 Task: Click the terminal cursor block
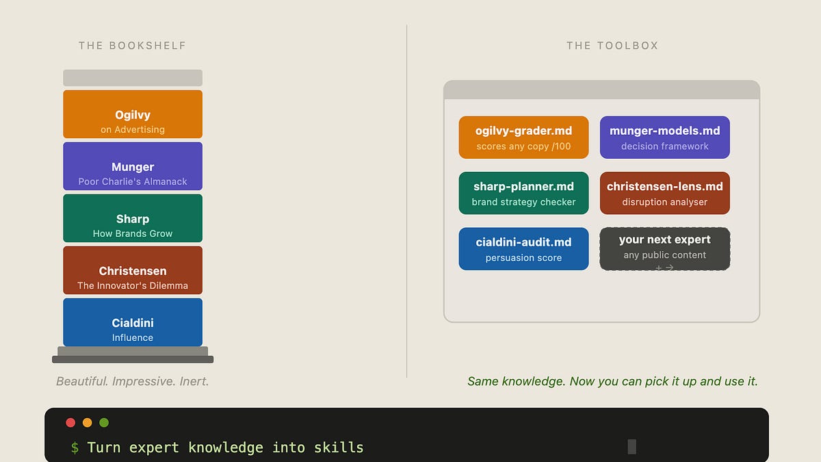point(632,447)
